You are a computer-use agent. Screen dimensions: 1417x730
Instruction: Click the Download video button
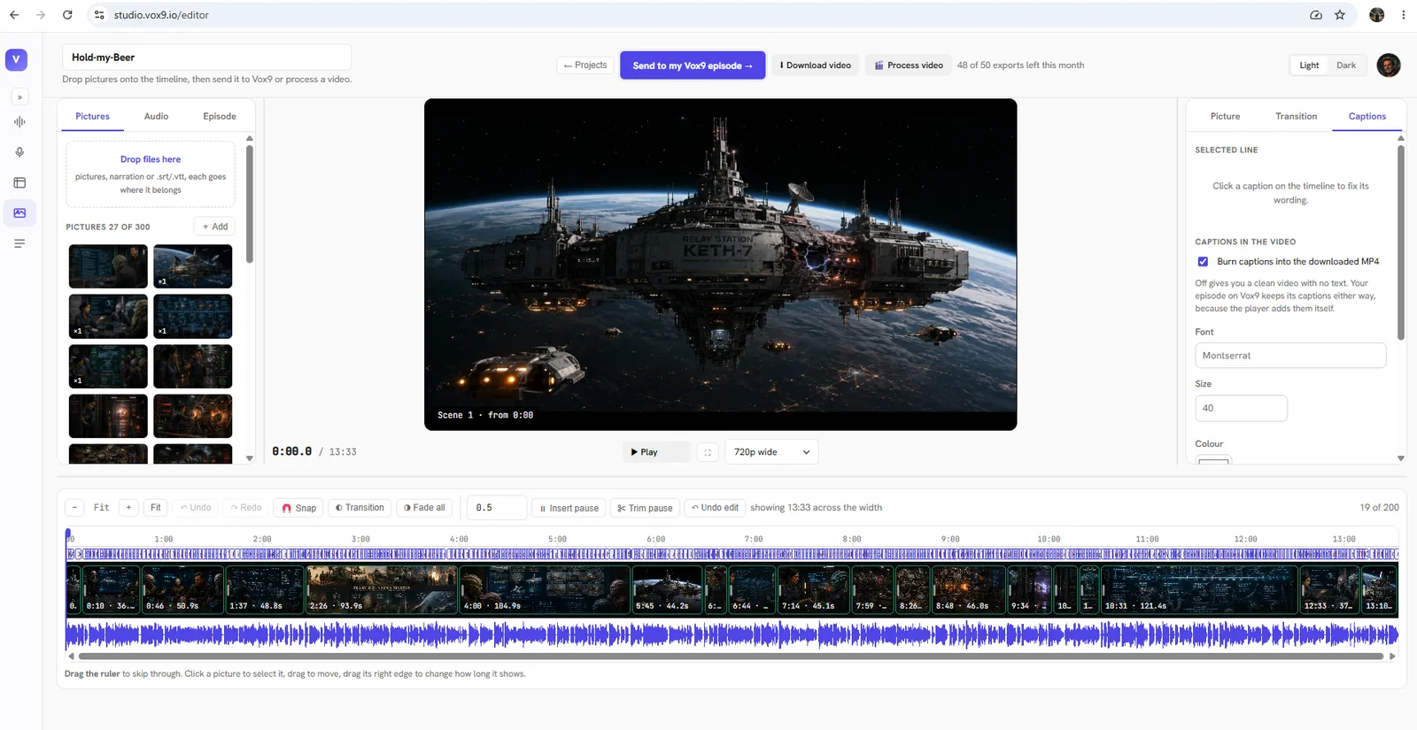pyautogui.click(x=816, y=65)
